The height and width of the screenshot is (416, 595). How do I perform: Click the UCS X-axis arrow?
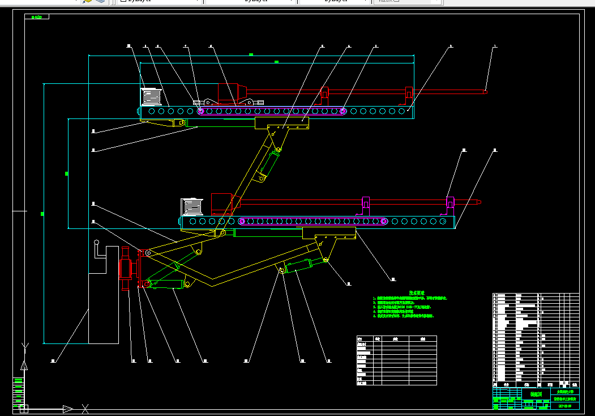(68, 409)
